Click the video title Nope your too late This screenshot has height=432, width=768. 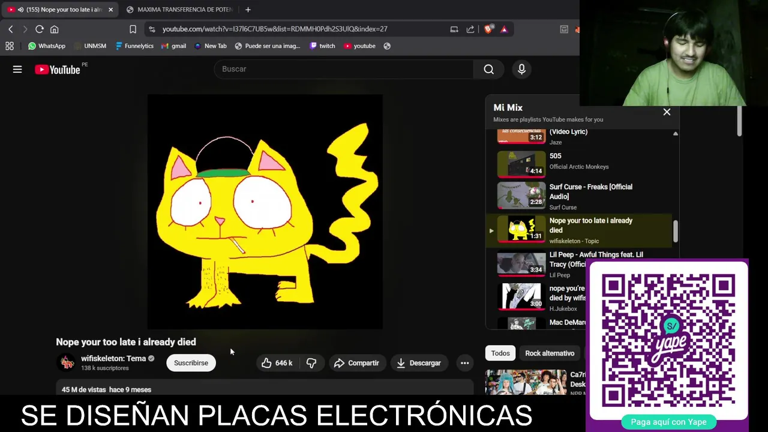pos(126,342)
